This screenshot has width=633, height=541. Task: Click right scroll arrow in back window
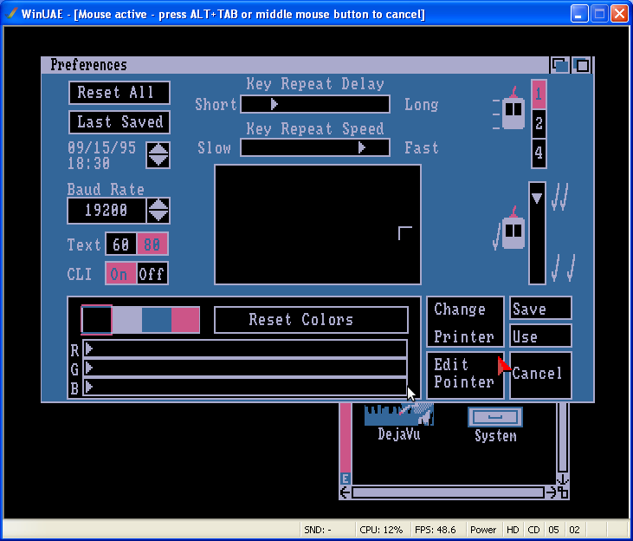pyautogui.click(x=551, y=492)
